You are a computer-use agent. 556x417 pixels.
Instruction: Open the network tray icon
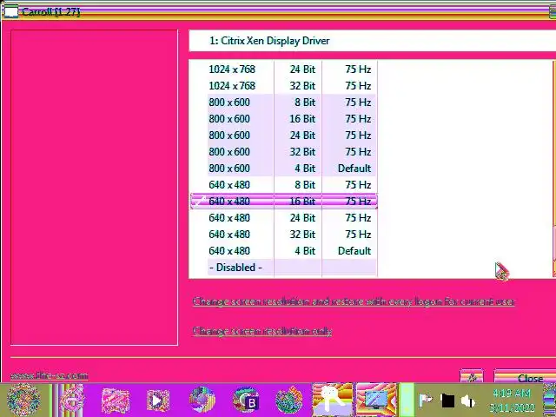(447, 400)
